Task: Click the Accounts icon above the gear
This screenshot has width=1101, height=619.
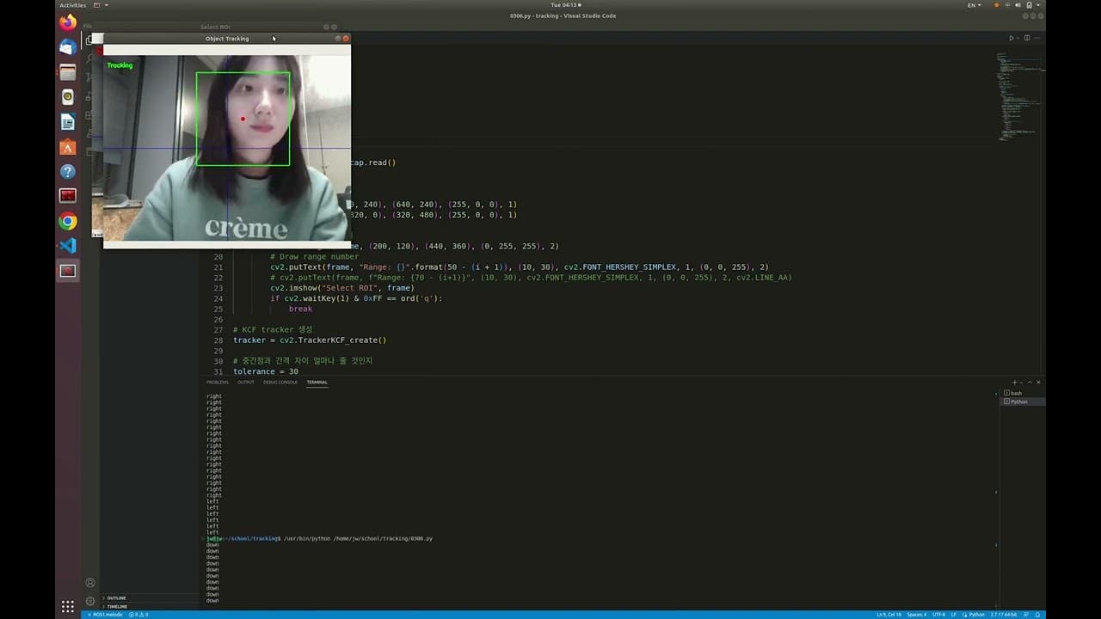Action: tap(89, 582)
